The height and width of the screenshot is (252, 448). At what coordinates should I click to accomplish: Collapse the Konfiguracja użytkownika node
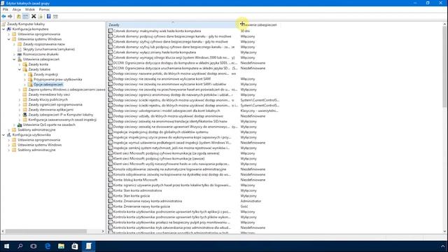click(x=3, y=135)
